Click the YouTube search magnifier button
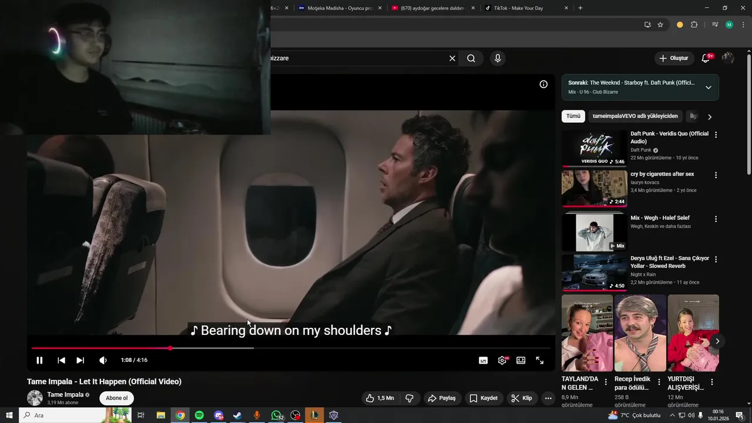This screenshot has height=423, width=752. (x=471, y=58)
